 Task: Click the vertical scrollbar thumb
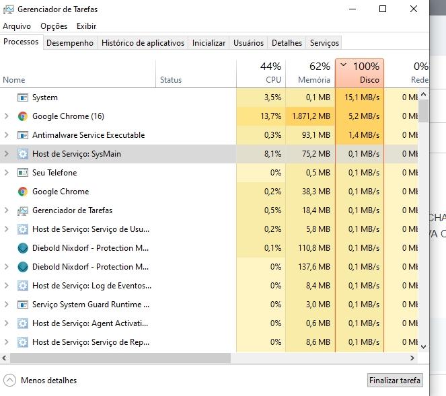[423, 111]
